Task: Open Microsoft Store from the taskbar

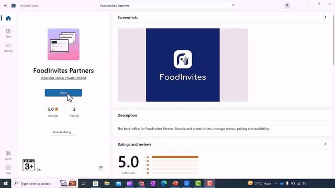Action: [95, 183]
